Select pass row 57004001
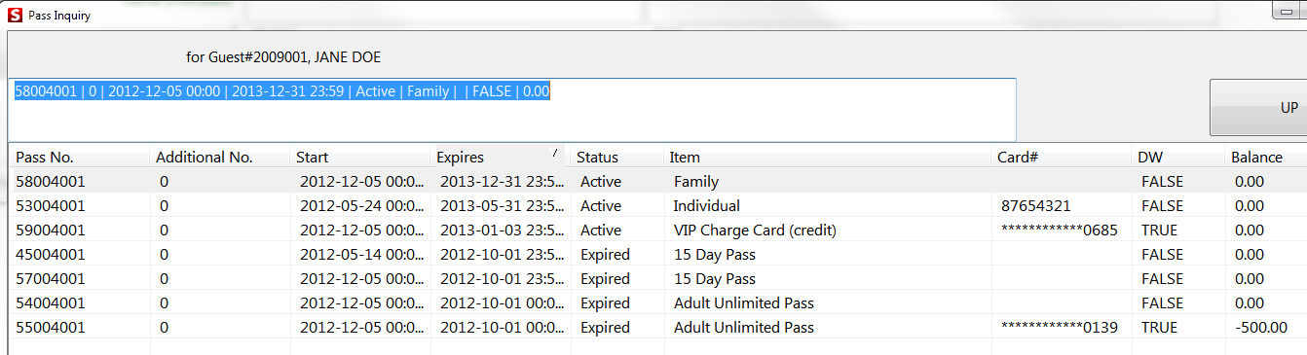This screenshot has width=1307, height=355. [657, 278]
